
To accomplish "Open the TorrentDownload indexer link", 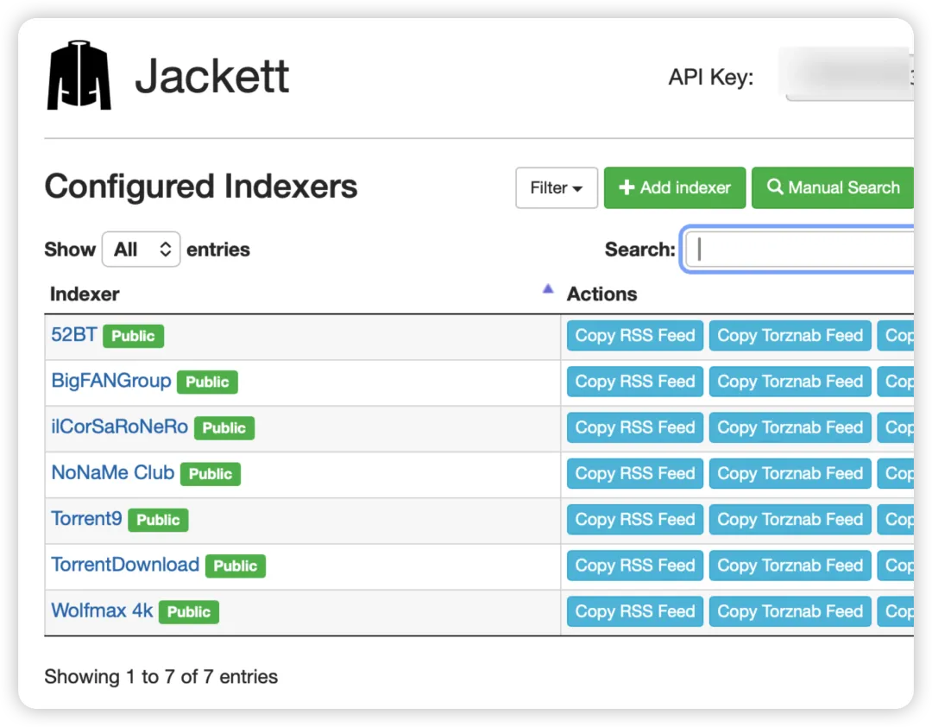I will (x=125, y=564).
